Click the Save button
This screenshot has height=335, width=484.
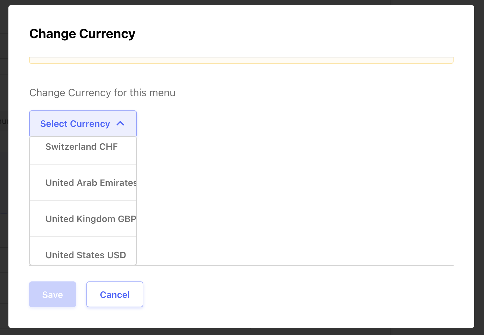tap(52, 294)
